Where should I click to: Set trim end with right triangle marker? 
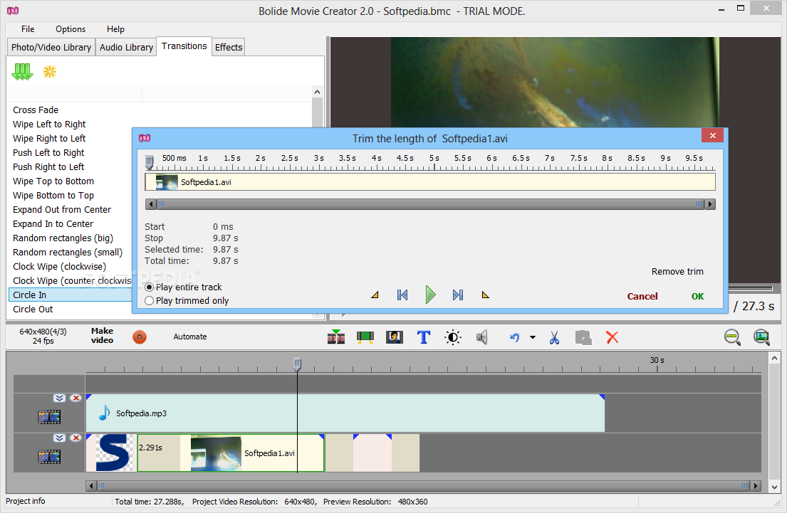tap(485, 295)
